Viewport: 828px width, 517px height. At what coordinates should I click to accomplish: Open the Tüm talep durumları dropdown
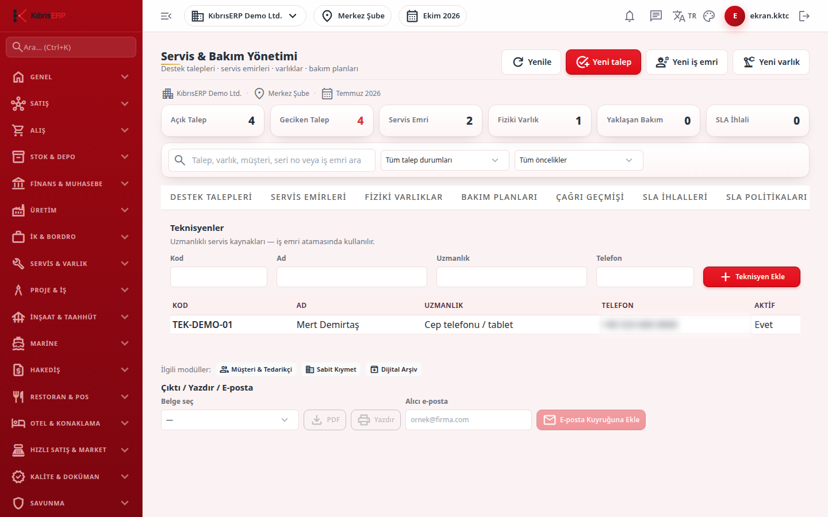coord(445,160)
